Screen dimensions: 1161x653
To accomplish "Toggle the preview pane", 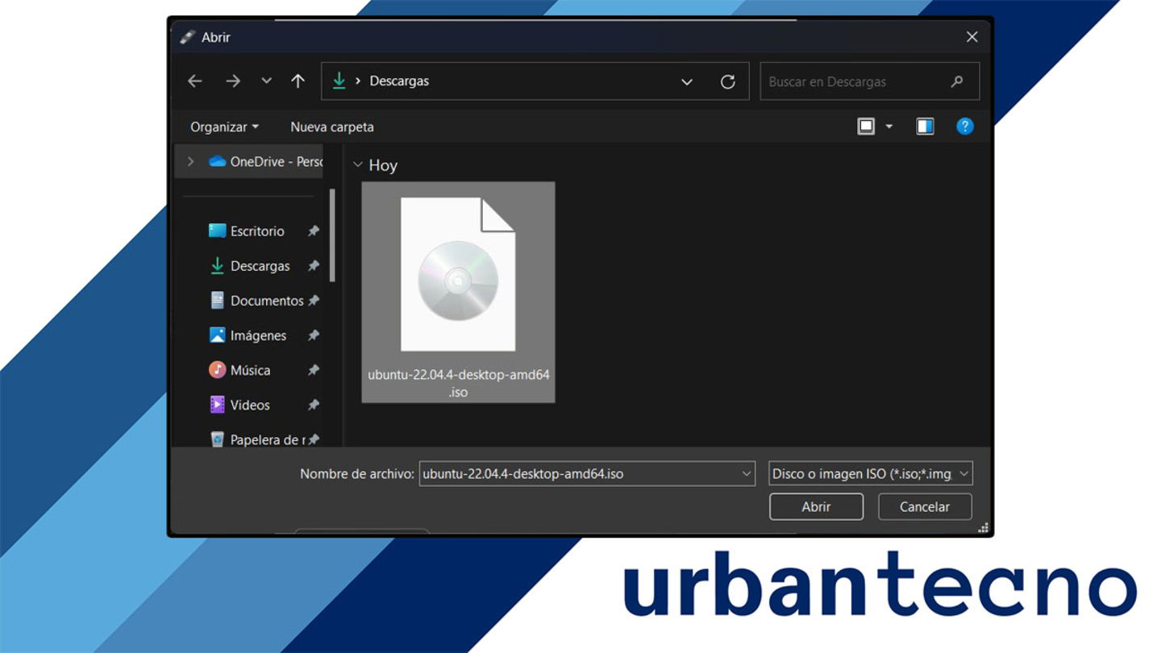I will (x=925, y=127).
